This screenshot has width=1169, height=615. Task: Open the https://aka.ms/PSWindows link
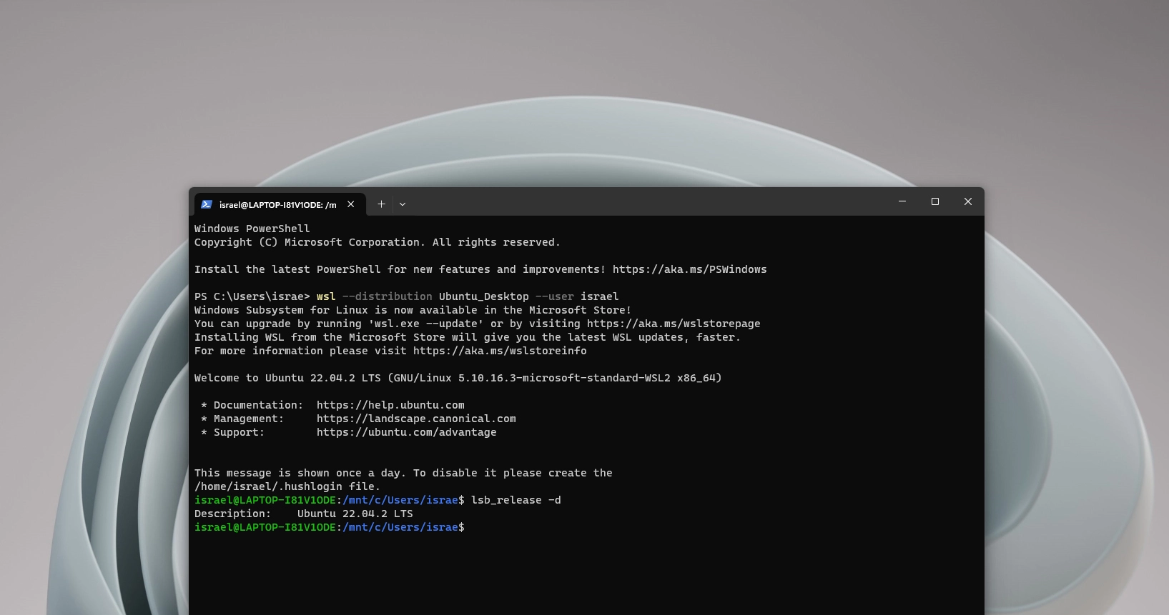689,269
